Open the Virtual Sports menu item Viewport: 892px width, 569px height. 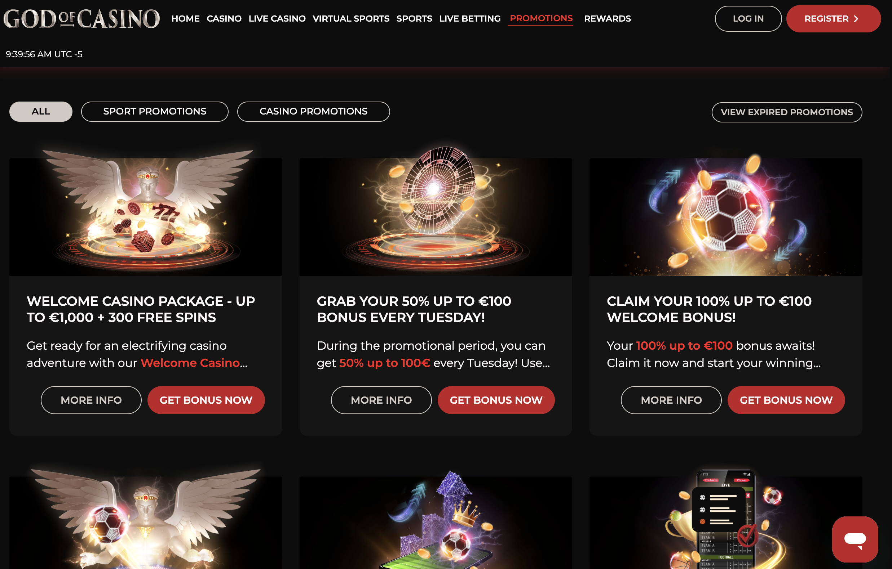pyautogui.click(x=351, y=18)
